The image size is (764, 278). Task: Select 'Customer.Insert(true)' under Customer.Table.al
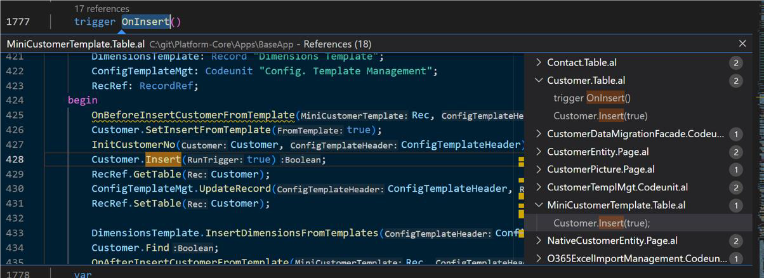tap(600, 116)
